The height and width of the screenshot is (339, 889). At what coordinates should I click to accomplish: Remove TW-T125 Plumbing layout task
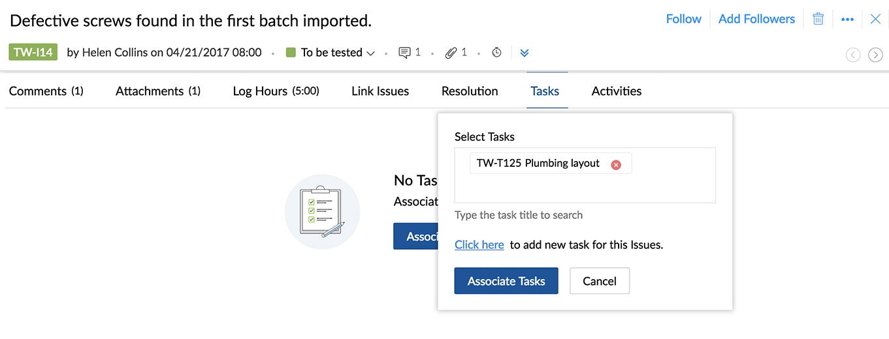tap(615, 164)
